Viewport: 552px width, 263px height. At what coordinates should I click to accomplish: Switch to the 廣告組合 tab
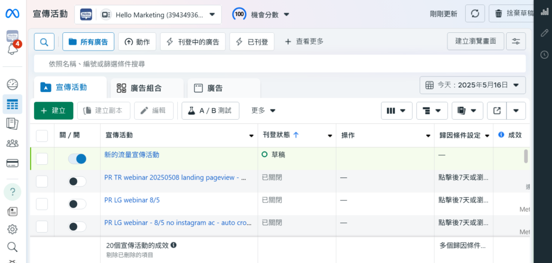coord(139,88)
